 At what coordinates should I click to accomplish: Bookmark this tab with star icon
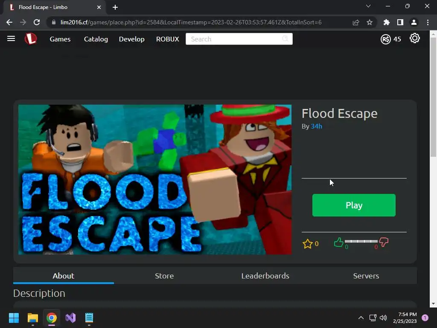tap(370, 22)
